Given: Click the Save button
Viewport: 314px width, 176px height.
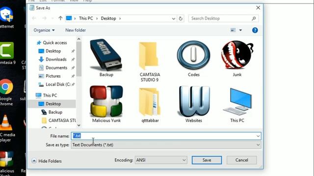Looking at the screenshot, I should click(x=207, y=160).
